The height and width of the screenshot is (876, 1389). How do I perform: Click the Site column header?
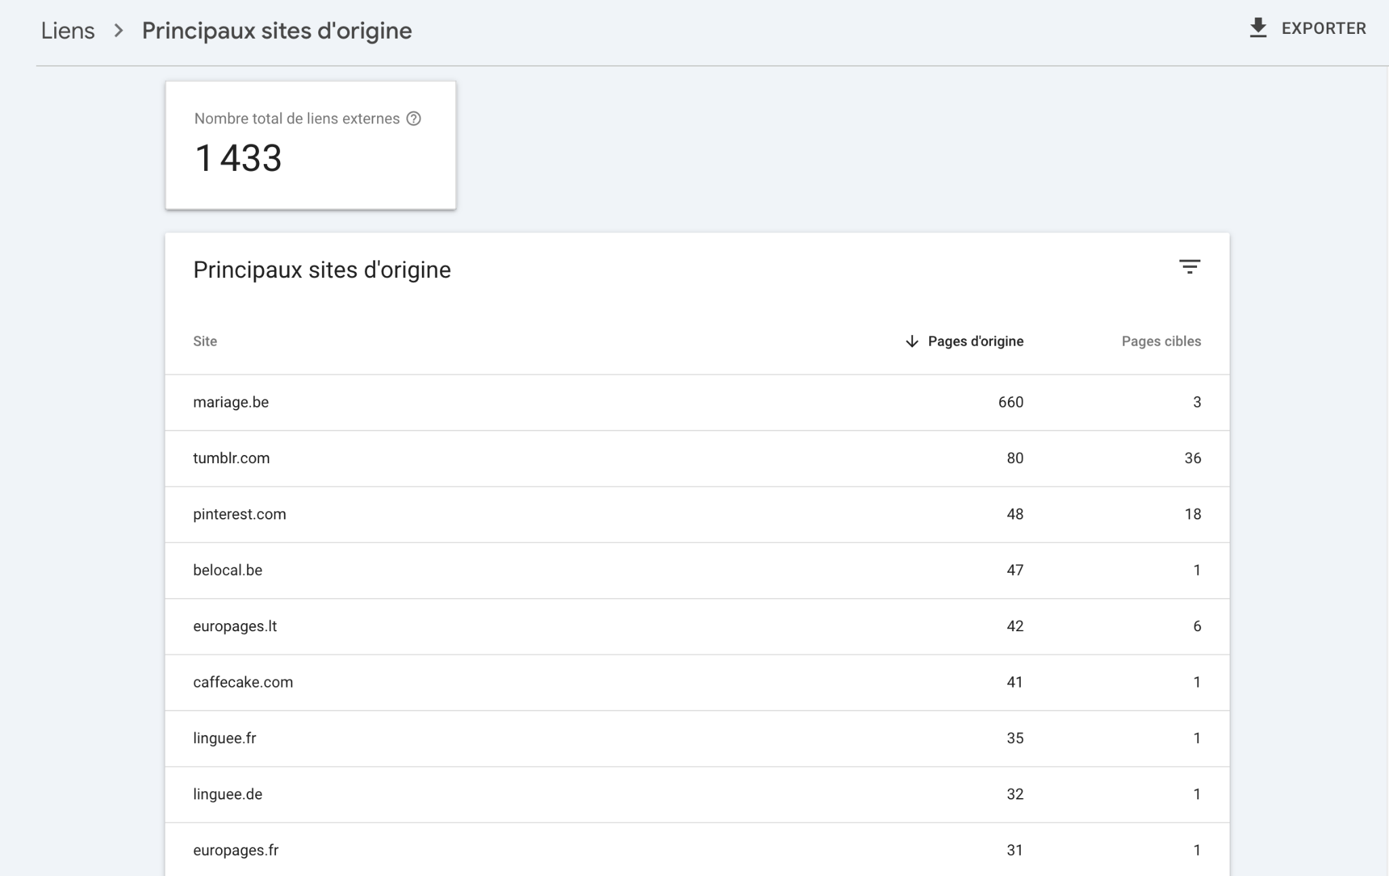coord(205,341)
